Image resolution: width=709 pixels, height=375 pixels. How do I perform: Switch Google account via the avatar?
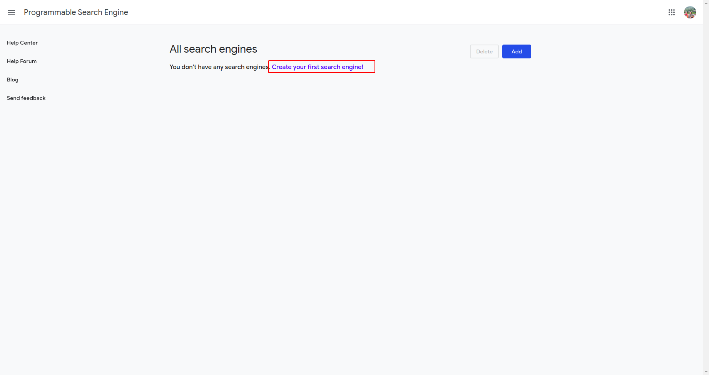[x=690, y=12]
